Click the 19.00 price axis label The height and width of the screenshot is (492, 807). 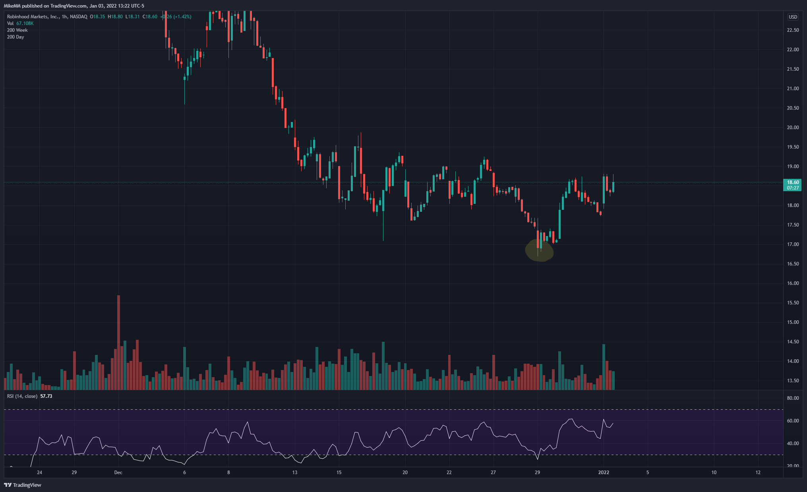[x=793, y=167]
